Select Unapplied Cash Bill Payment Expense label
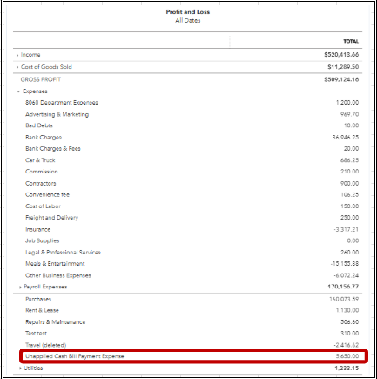The width and height of the screenshot is (377, 379). point(75,356)
